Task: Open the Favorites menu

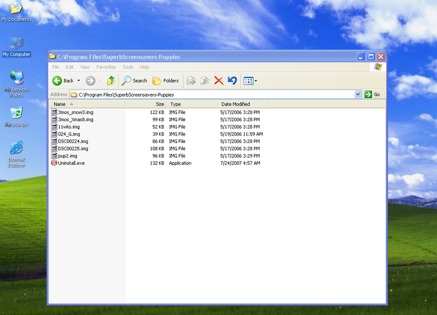Action: 106,67
